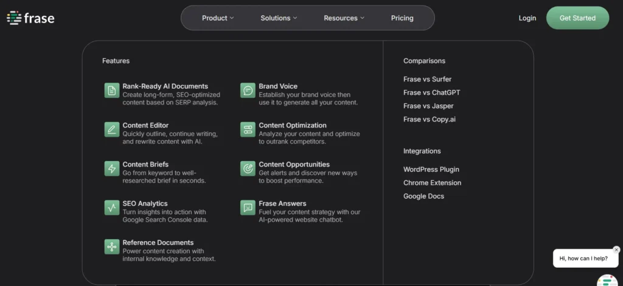
Task: Click 'use it to generate all your content.' text
Action: pyautogui.click(x=308, y=103)
